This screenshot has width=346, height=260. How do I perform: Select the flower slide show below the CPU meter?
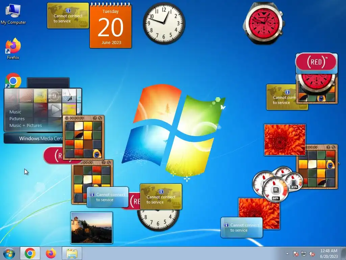(259, 211)
